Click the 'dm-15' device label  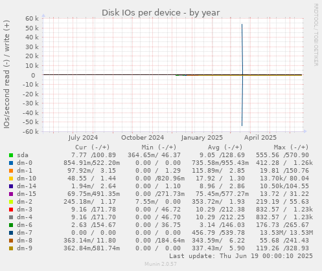[27, 194]
